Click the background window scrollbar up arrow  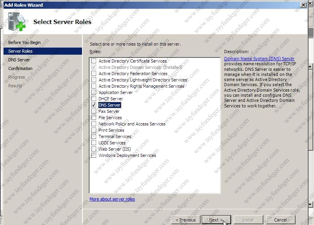click(310, 66)
